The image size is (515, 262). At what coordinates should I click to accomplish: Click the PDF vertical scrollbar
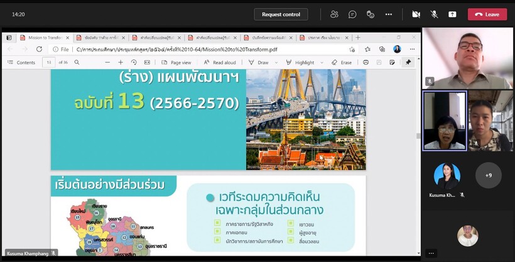418,135
